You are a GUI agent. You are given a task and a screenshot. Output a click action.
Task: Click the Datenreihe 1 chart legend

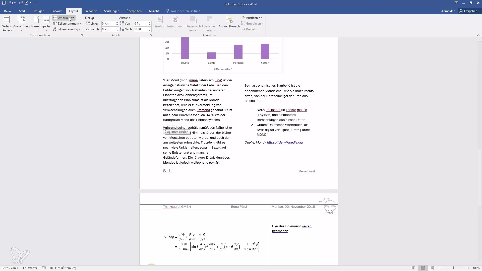pos(223,70)
